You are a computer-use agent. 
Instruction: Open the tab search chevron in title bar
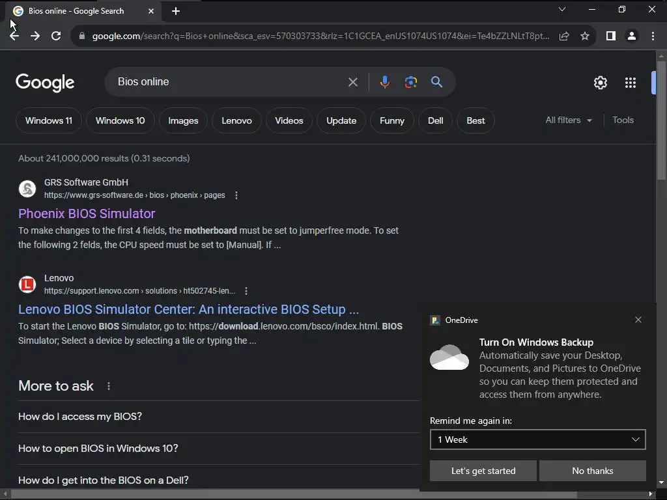tap(562, 9)
